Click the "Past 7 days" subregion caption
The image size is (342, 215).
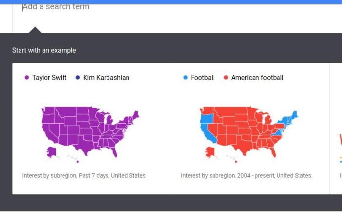[84, 176]
